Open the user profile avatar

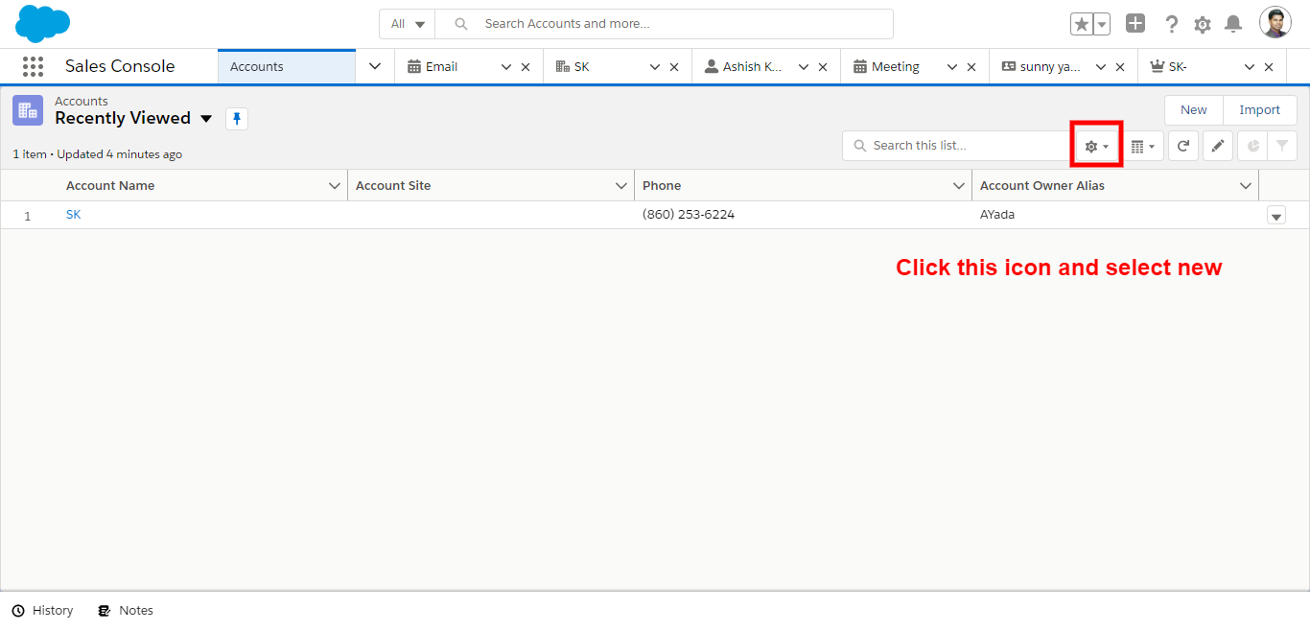coord(1275,23)
